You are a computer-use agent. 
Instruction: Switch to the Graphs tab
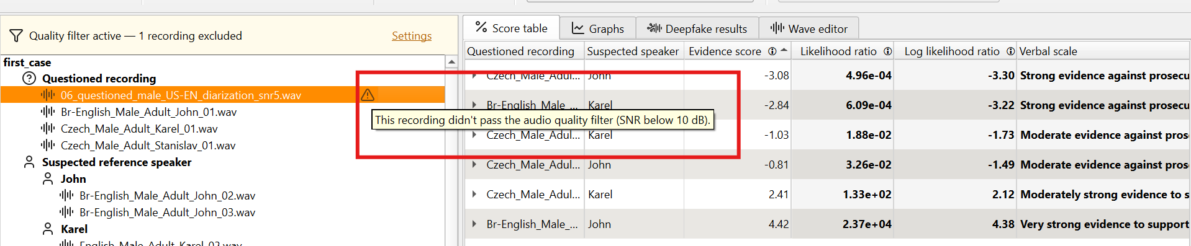click(598, 29)
